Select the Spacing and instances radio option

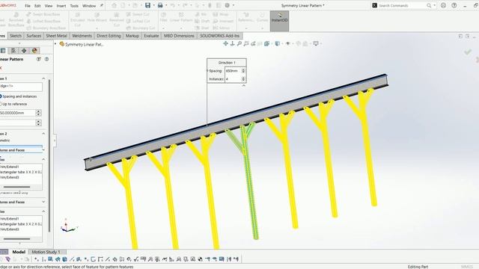[x=1, y=96]
